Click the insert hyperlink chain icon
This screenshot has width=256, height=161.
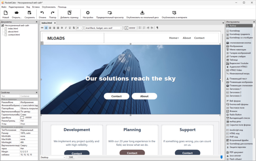click(42, 28)
